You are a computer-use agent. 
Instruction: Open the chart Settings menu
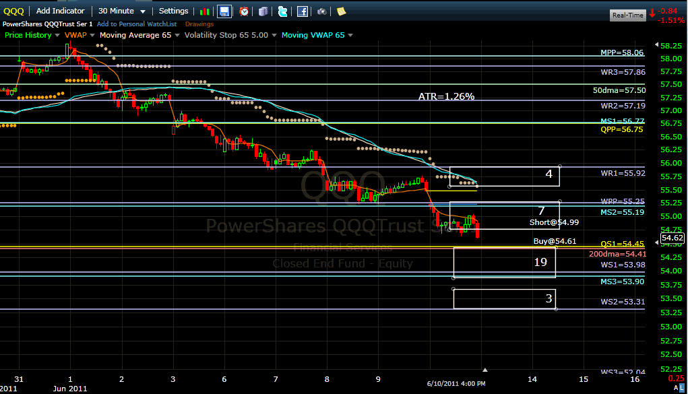173,11
